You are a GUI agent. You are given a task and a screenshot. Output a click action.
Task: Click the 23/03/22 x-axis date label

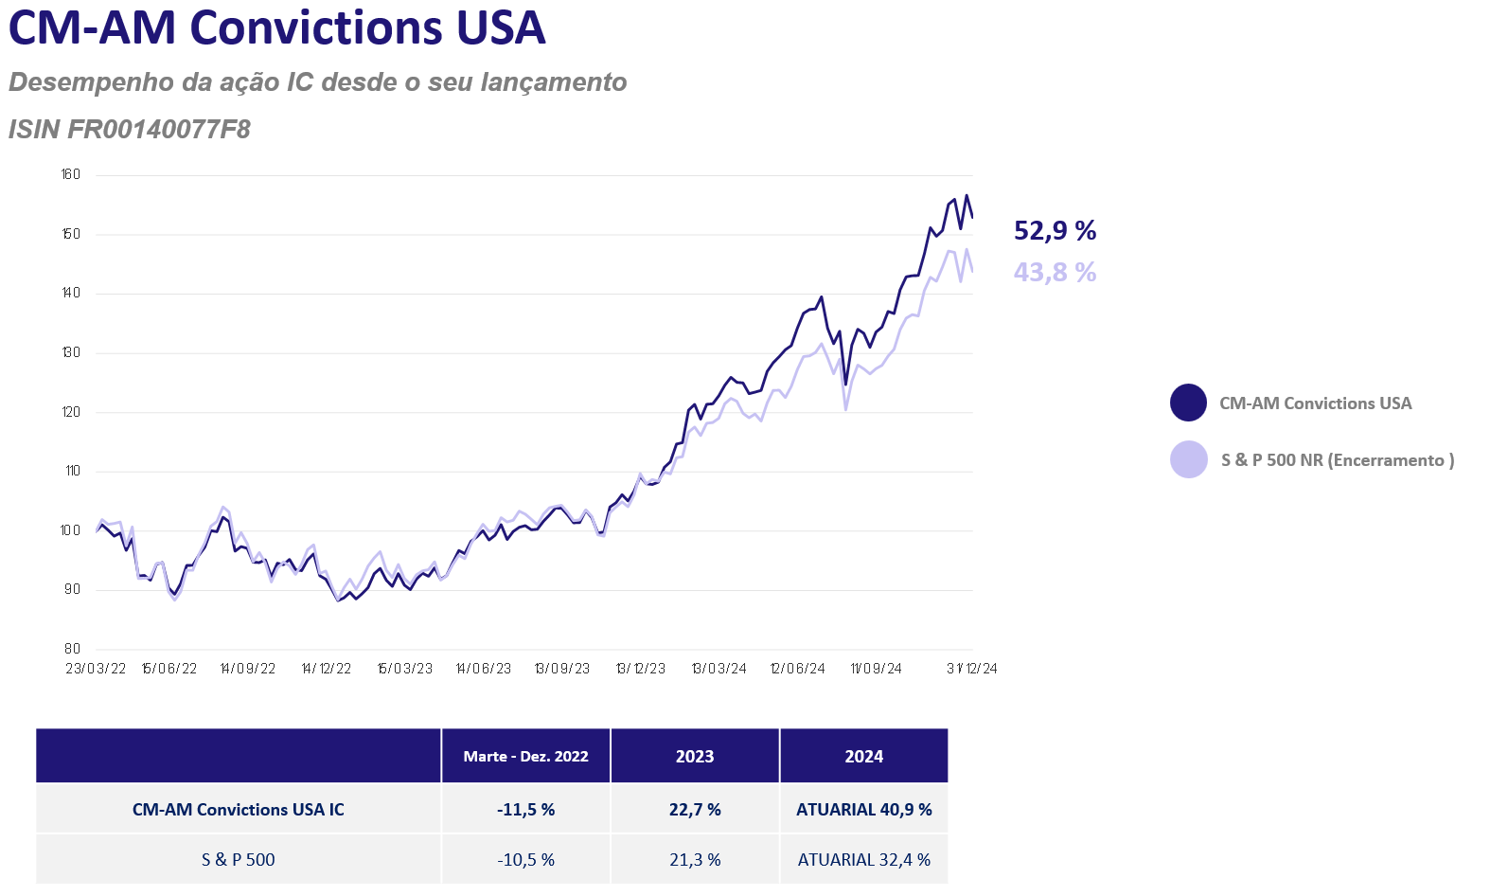click(96, 669)
